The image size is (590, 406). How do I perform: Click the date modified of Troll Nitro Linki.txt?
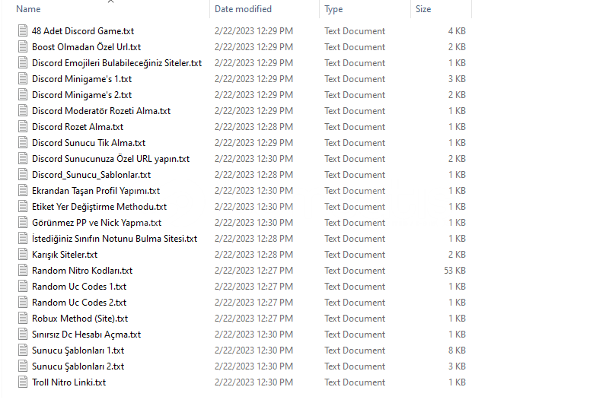[x=254, y=382]
